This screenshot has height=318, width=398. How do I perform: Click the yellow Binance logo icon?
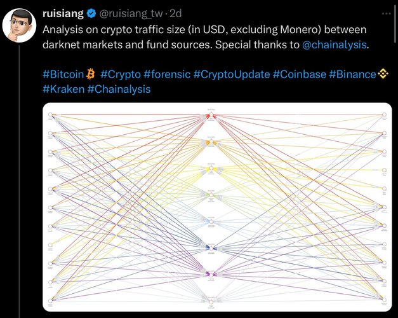[x=383, y=74]
